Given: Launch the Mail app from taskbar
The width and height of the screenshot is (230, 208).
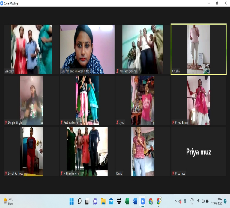Looking at the screenshot, I should coord(111,201).
